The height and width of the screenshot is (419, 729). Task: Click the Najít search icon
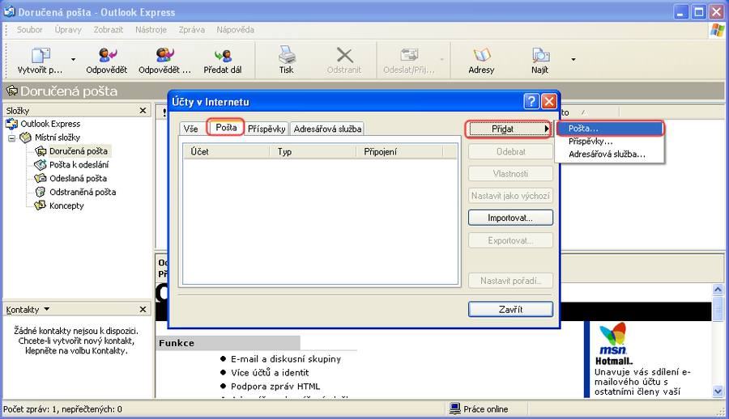point(540,56)
